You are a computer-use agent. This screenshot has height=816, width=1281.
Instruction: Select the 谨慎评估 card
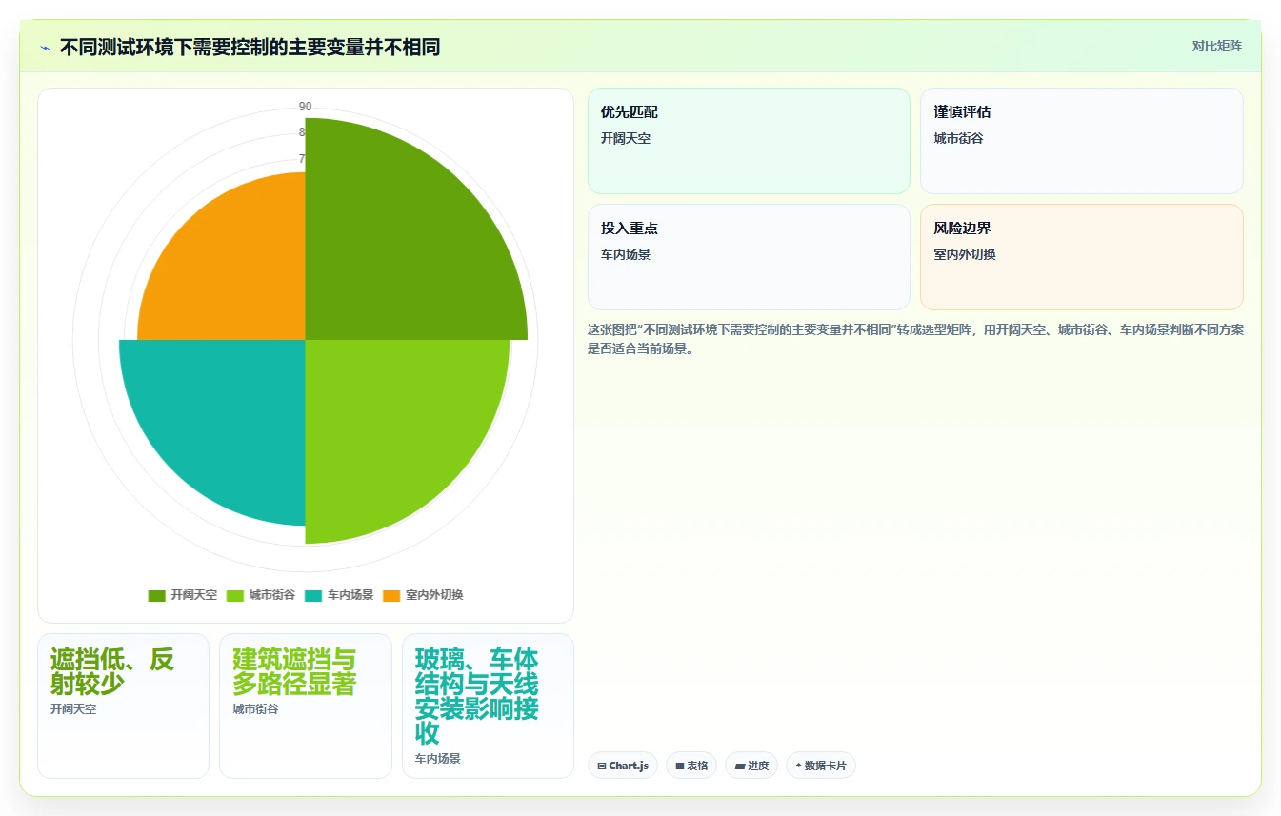(1082, 141)
